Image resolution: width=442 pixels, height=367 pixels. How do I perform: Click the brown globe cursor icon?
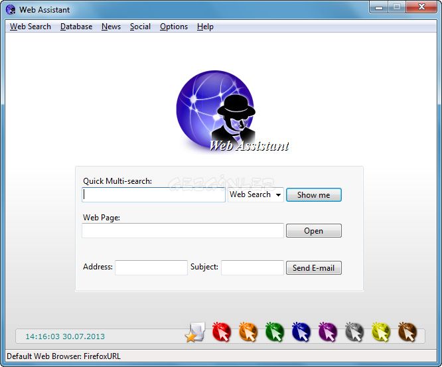[407, 332]
